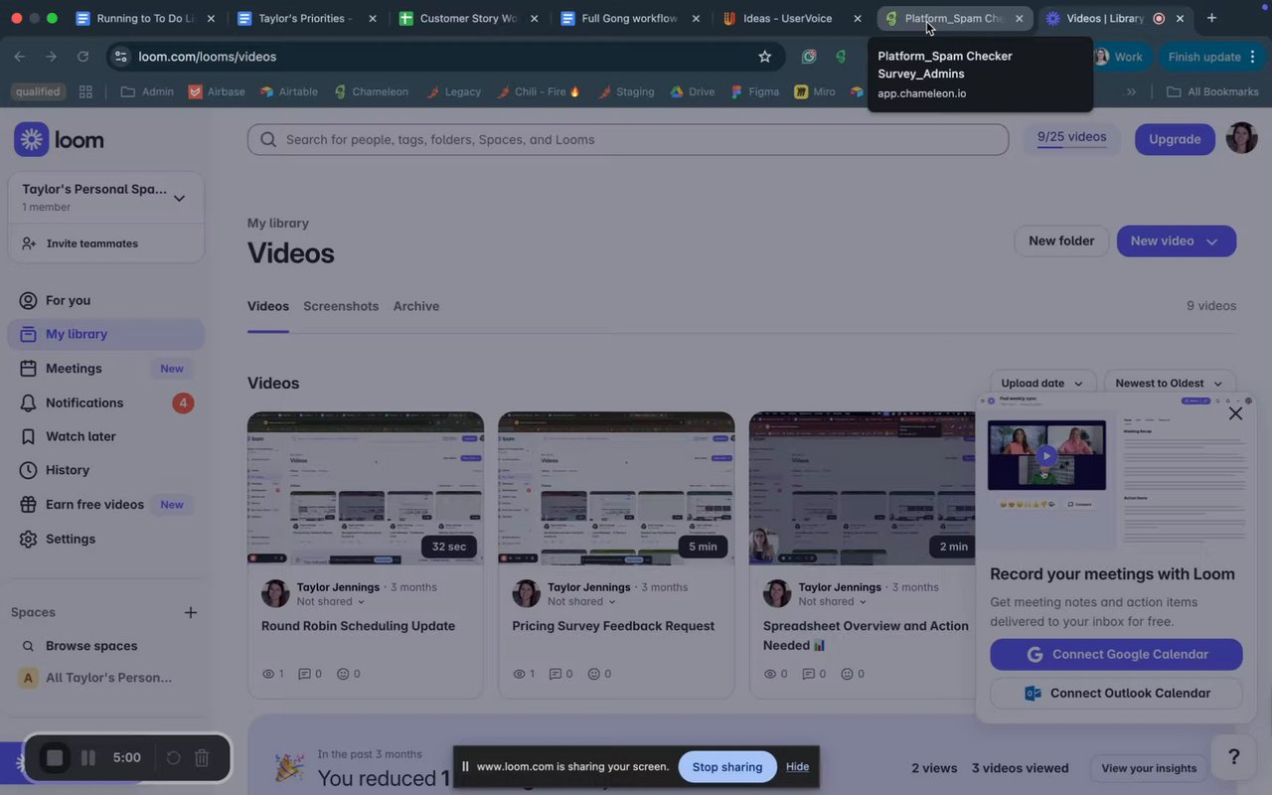Open the New video dropdown
The image size is (1272, 795).
pyautogui.click(x=1177, y=240)
